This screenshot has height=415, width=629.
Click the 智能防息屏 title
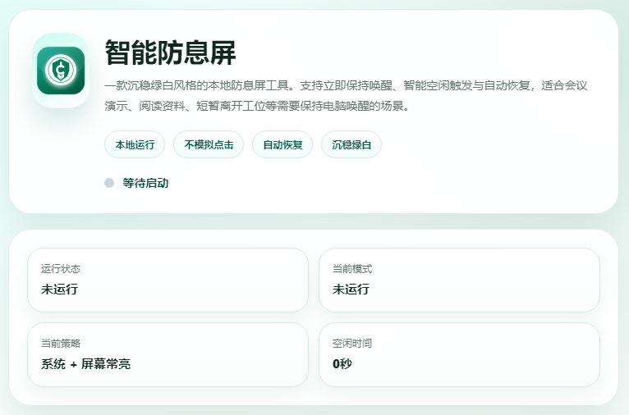171,52
